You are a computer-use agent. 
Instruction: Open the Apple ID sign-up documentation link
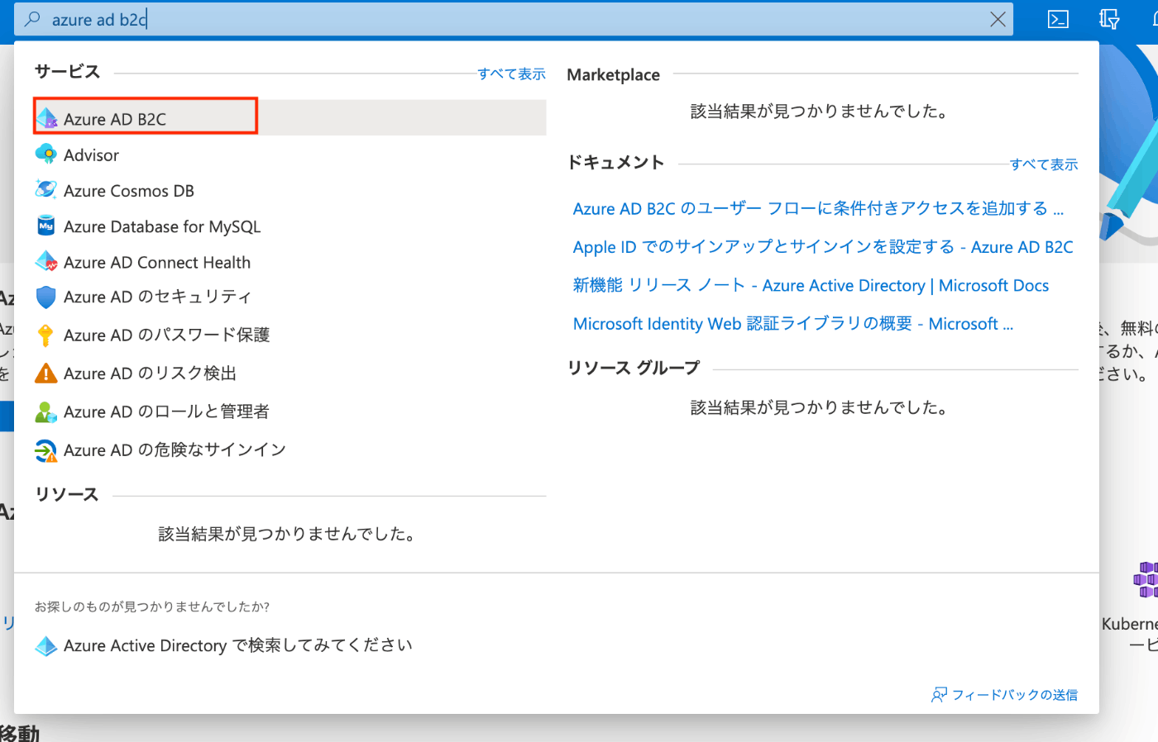coord(823,247)
